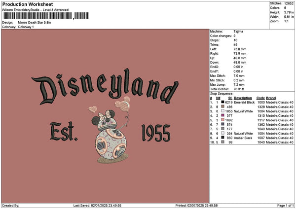Image resolution: width=296 pixels, height=209 pixels.
Task: Click the dark blue swatch beside 574
Action: (x=223, y=124)
